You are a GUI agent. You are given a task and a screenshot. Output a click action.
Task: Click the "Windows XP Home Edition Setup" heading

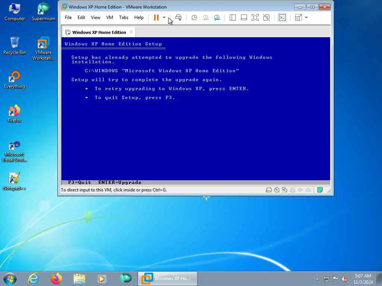point(113,44)
